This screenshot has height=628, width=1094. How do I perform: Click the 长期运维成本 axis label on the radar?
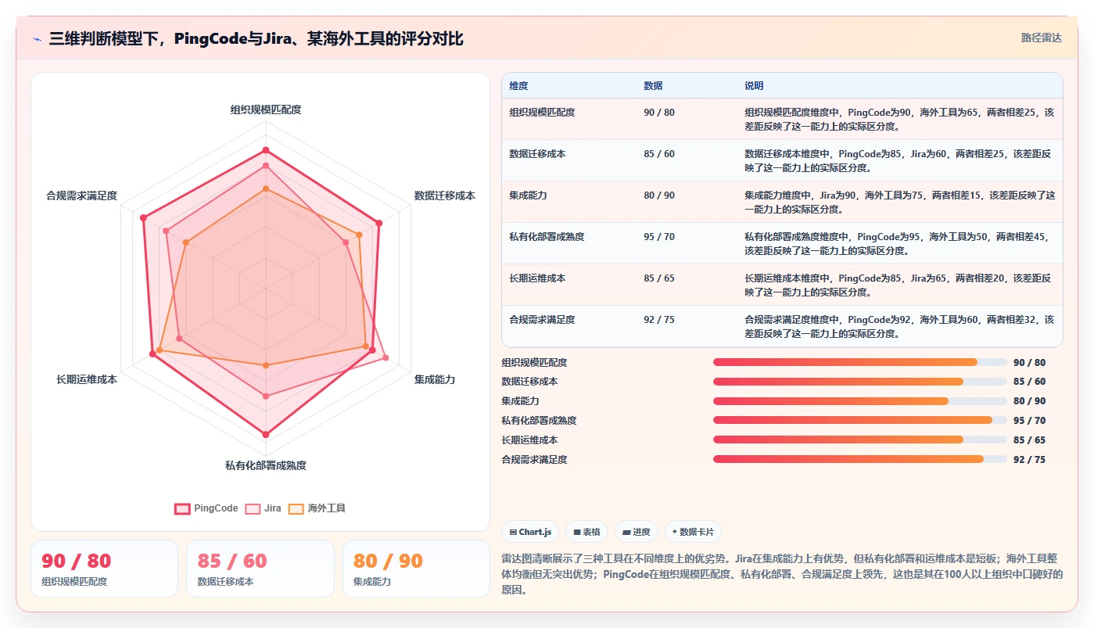(x=87, y=379)
